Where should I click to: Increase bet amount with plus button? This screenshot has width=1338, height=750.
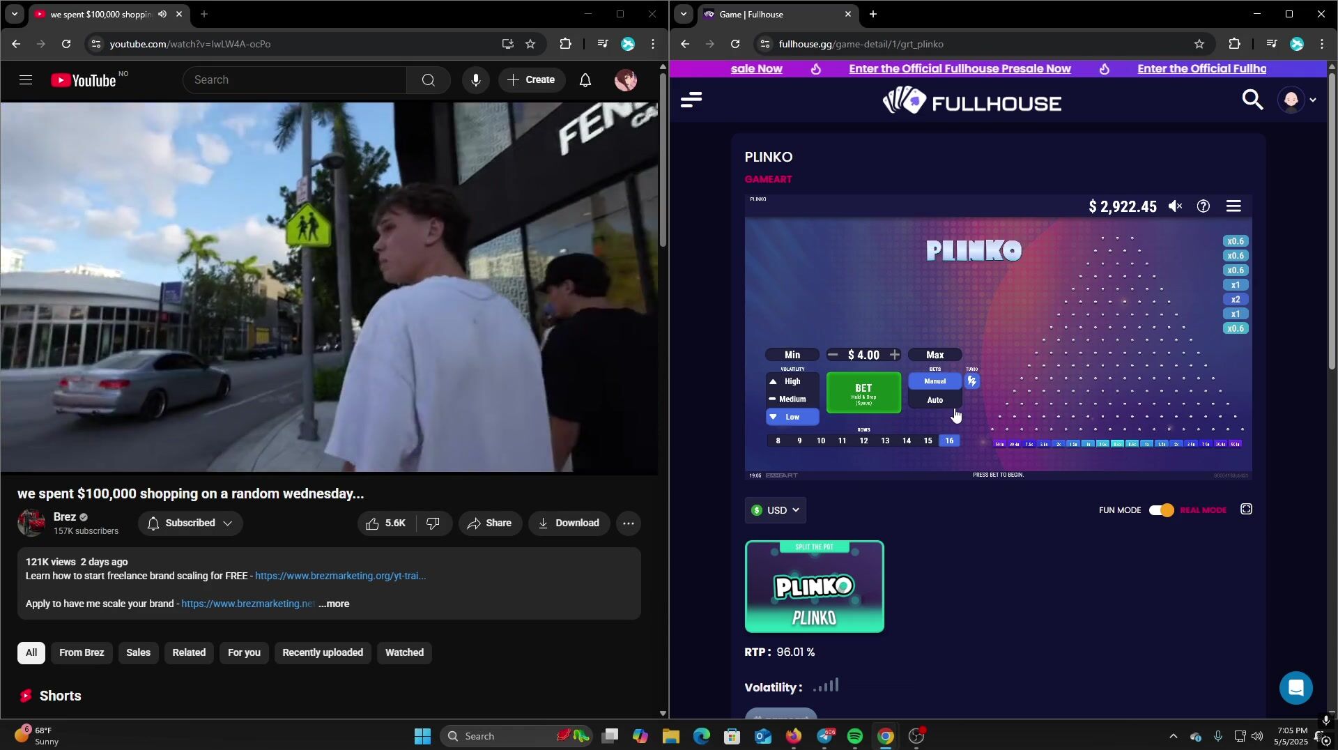(895, 355)
